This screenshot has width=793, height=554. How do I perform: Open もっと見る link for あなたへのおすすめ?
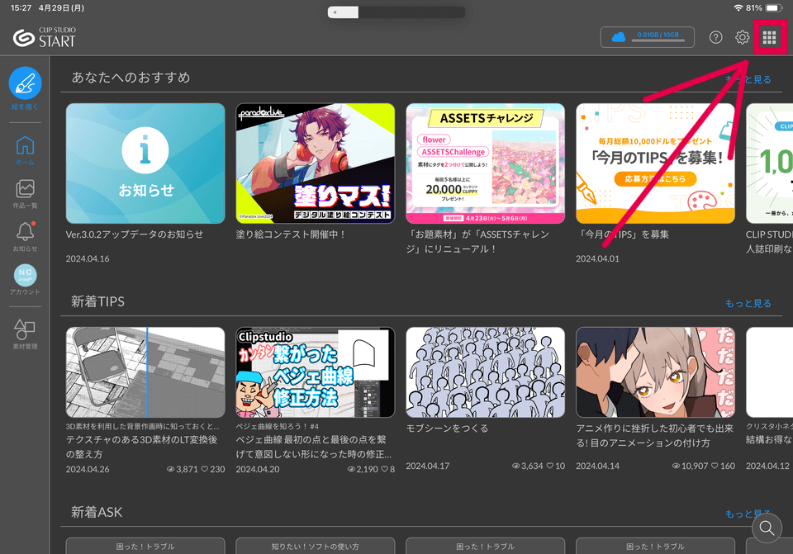point(748,79)
